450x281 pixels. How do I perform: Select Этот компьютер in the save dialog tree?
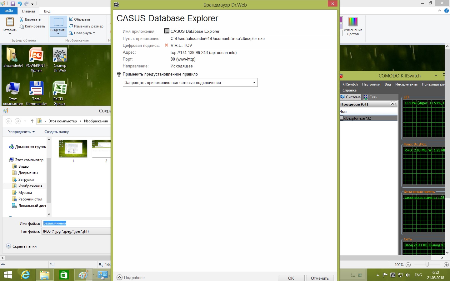click(x=26, y=160)
